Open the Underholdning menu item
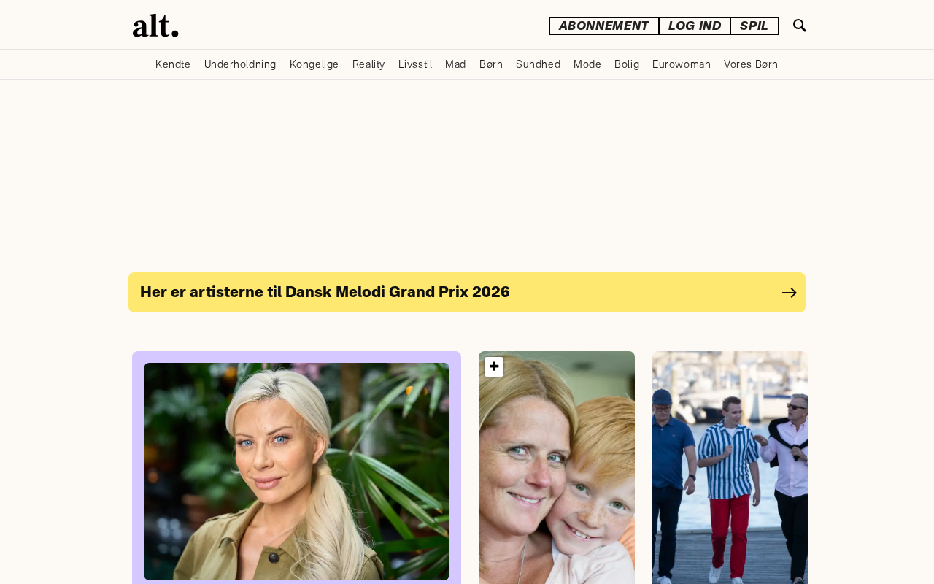The image size is (934, 584). tap(240, 64)
